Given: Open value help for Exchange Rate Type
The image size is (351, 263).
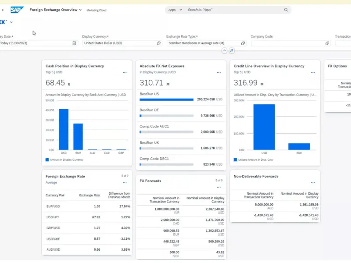Looking at the screenshot, I should 243,43.
